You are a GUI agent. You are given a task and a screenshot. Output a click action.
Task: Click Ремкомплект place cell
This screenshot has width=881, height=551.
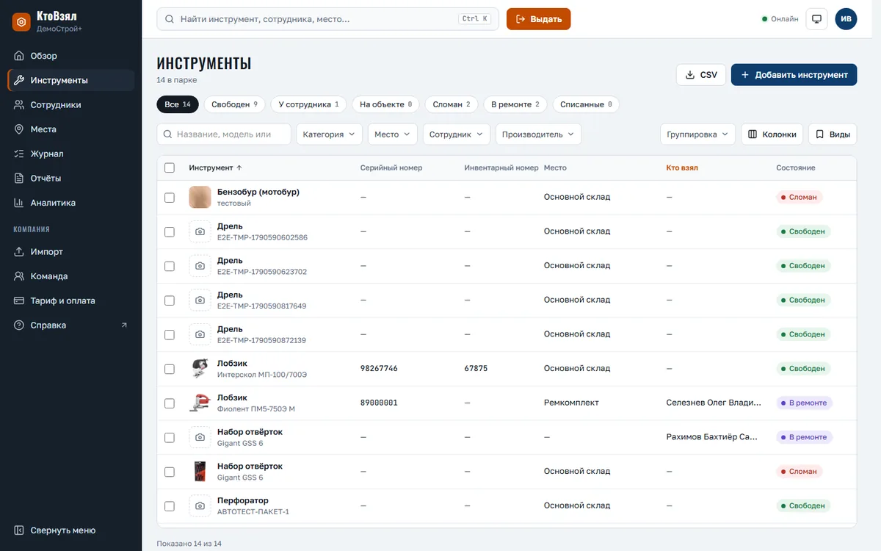[x=571, y=403]
